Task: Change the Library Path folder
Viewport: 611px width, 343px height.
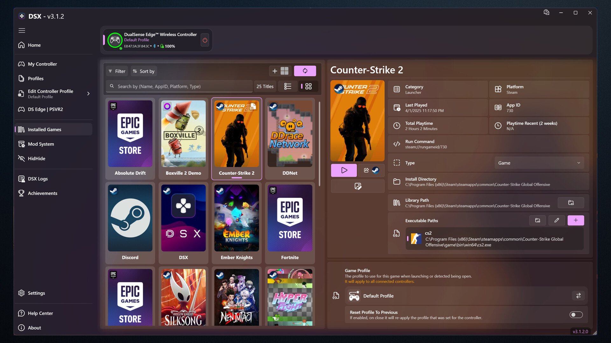Action: 571,203
